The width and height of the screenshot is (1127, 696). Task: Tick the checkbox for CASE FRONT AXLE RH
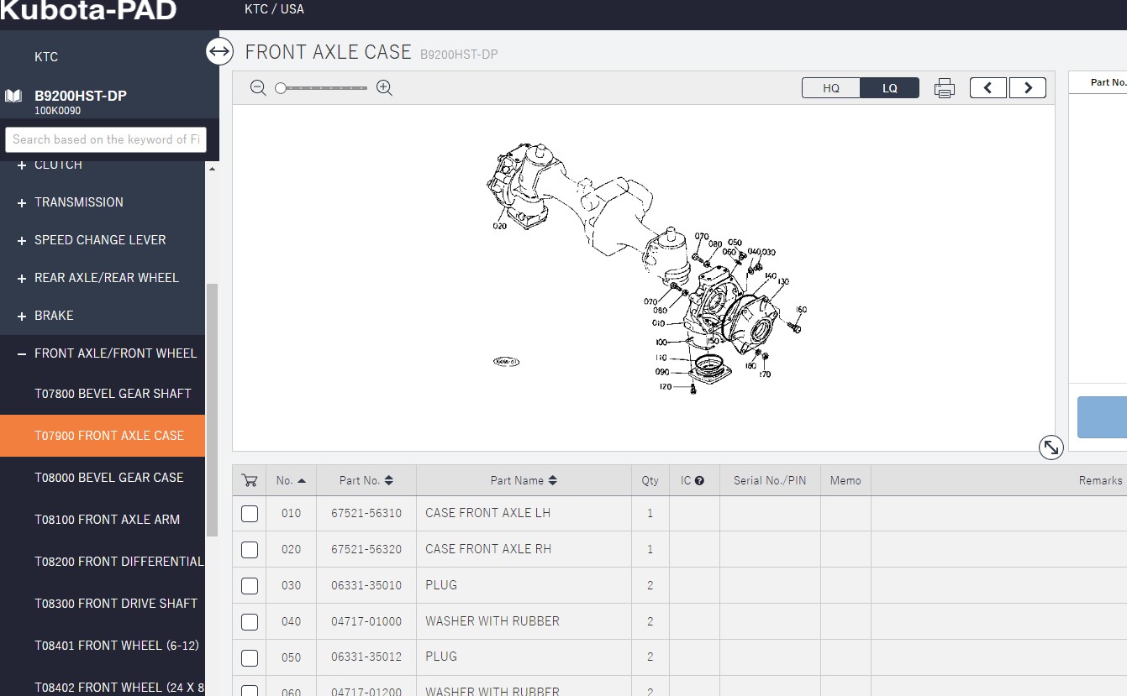click(x=250, y=550)
